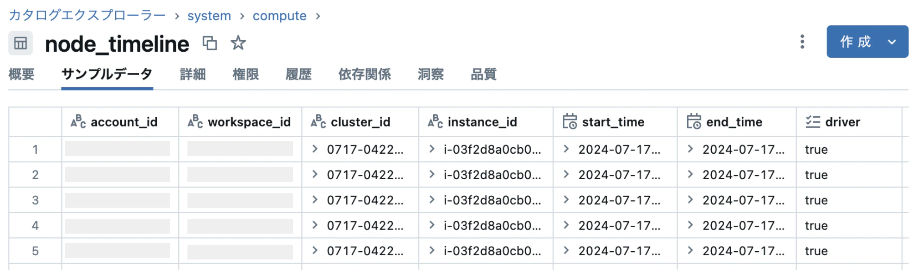This screenshot has width=920, height=277.
Task: Expand start_time value in row 3
Action: pos(566,199)
